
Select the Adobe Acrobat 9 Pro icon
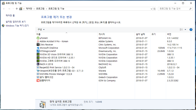coord(38,41)
